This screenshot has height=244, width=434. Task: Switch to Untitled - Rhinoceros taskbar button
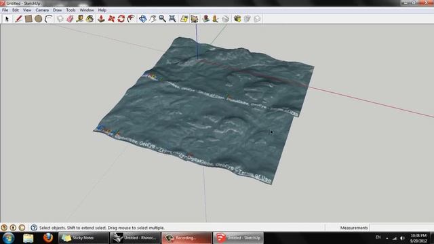click(135, 238)
